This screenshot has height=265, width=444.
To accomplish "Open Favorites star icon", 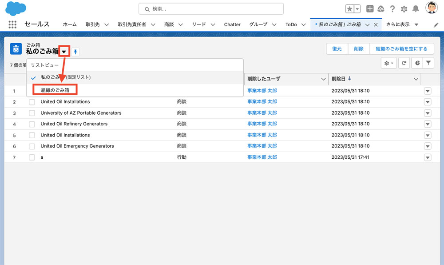I will (350, 9).
